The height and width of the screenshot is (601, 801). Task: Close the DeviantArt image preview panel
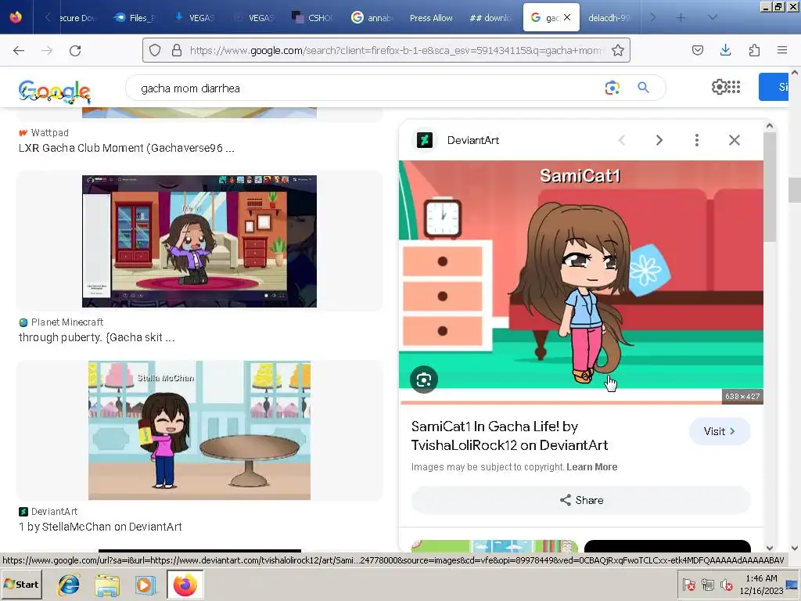pos(734,140)
